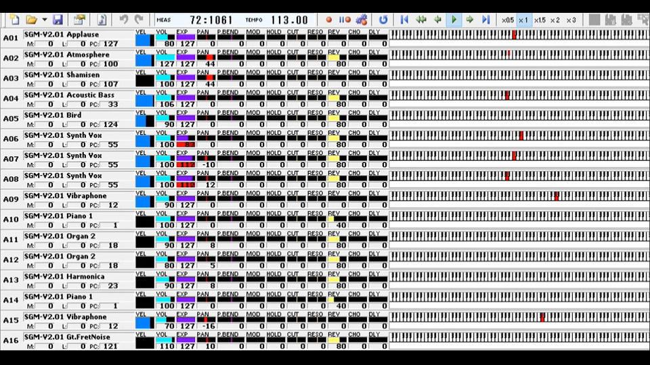This screenshot has height=365, width=650.
Task: Adjust VOL slider on Bird track
Action: click(x=165, y=118)
